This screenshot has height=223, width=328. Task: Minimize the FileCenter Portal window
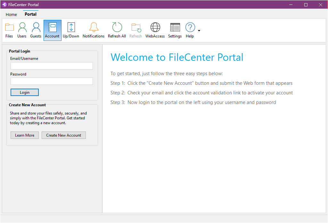(291, 4)
